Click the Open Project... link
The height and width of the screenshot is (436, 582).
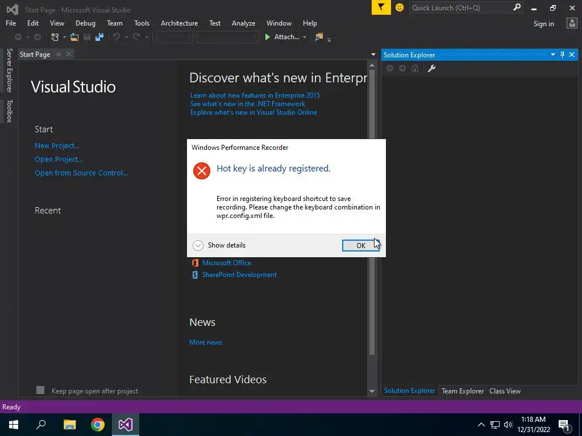[59, 160]
